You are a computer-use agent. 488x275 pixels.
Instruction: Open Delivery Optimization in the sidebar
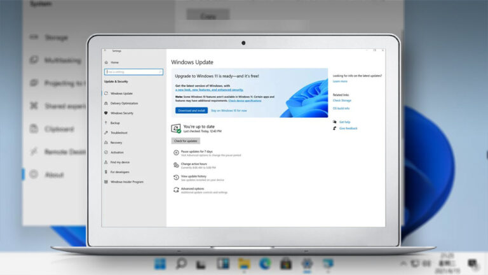click(x=121, y=103)
